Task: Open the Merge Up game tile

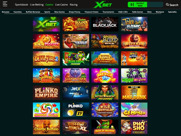Action: pos(105,76)
